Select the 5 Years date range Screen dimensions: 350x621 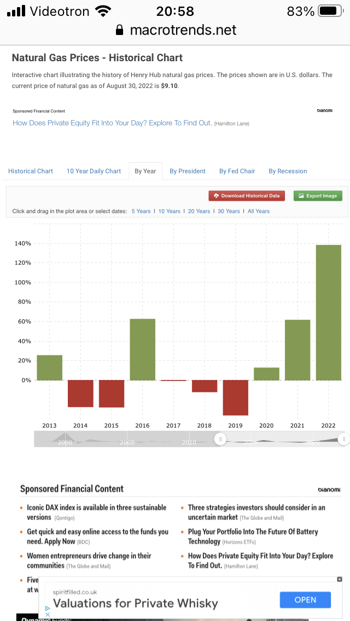(141, 211)
